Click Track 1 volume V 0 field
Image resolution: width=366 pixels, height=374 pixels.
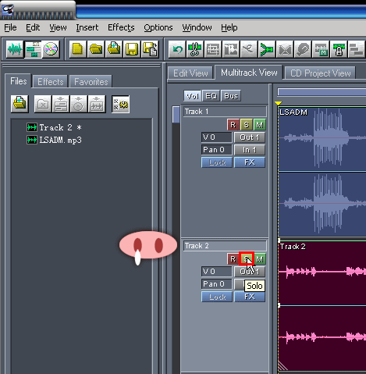coord(216,137)
